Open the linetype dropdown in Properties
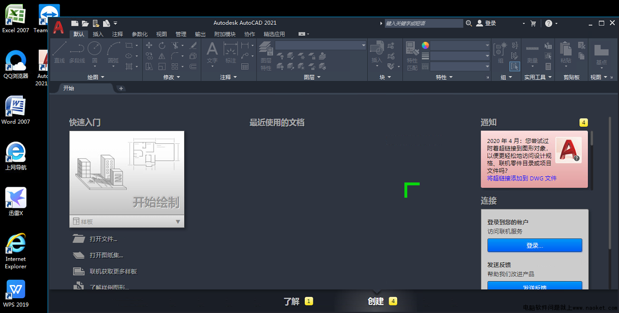This screenshot has height=313, width=619. [x=460, y=66]
